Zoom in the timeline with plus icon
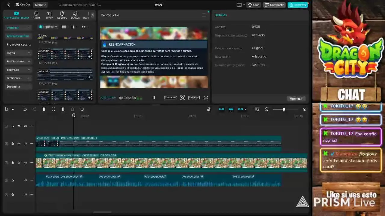 304,109
